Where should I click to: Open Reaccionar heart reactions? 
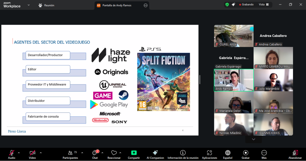click(114, 155)
